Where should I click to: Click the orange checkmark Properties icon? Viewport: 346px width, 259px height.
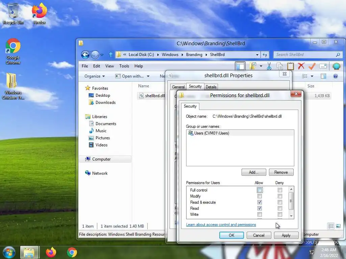coord(312,66)
